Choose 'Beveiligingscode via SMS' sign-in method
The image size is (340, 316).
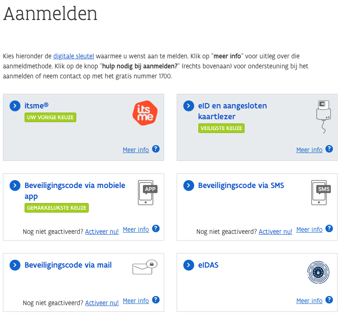[x=241, y=186]
